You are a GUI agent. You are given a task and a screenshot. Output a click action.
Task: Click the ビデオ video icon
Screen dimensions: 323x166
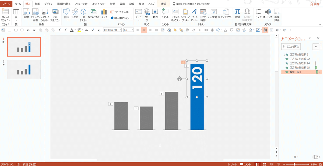(258, 12)
